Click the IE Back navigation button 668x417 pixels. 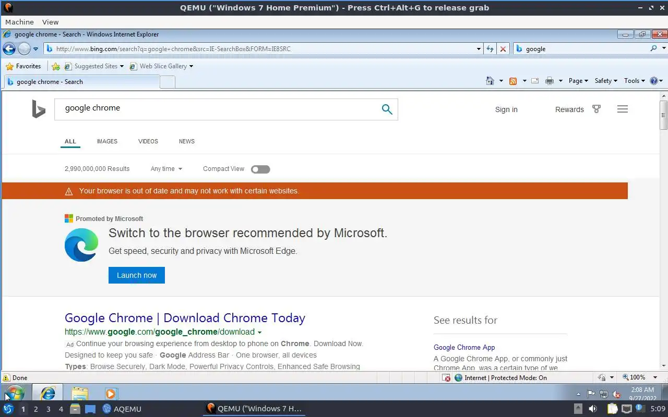(9, 48)
